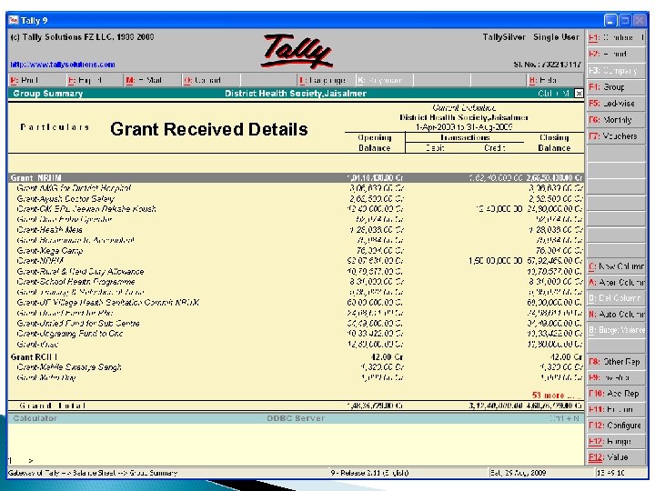Choose P: Print from the top button bar
Image resolution: width=655 pixels, height=491 pixels.
(x=36, y=80)
